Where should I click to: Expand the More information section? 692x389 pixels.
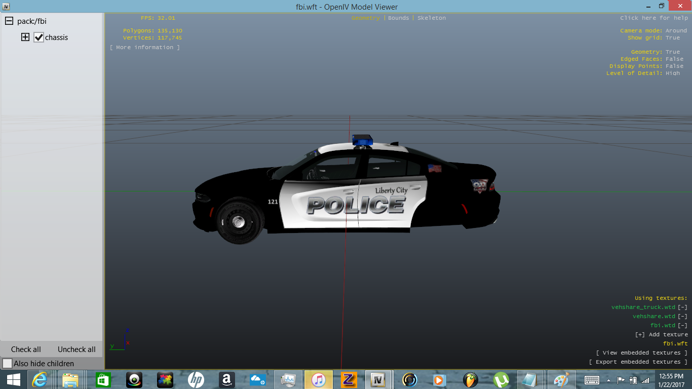pyautogui.click(x=145, y=48)
